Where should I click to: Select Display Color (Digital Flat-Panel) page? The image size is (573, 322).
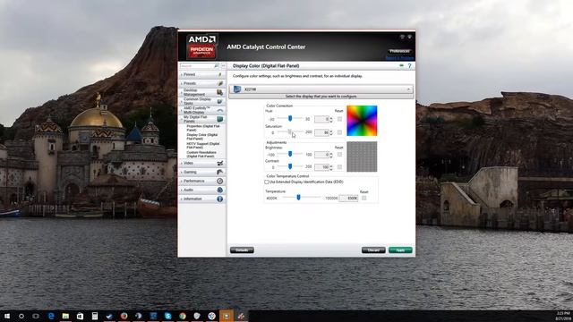pyautogui.click(x=202, y=137)
